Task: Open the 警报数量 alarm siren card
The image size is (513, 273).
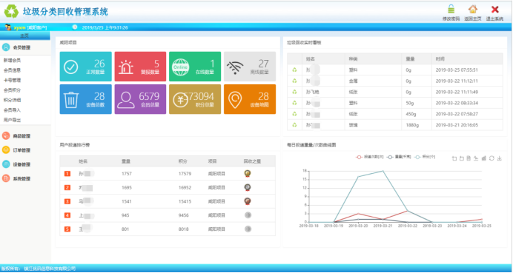Action: (140, 67)
